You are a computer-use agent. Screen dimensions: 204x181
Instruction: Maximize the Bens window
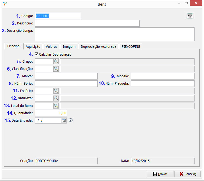point(186,3)
